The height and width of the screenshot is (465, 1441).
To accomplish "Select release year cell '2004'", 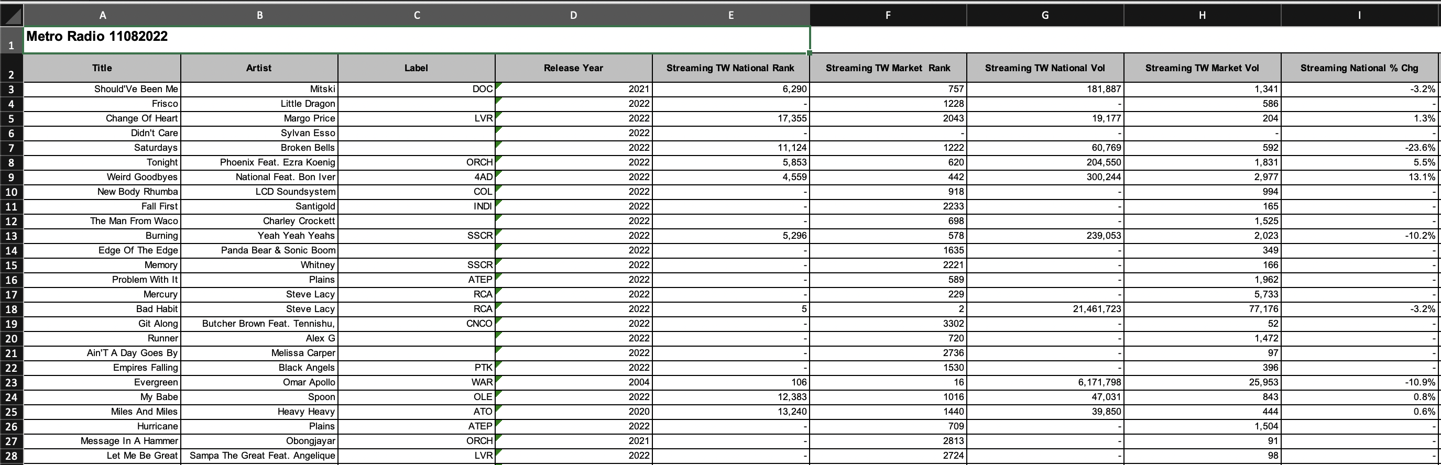I will point(573,382).
